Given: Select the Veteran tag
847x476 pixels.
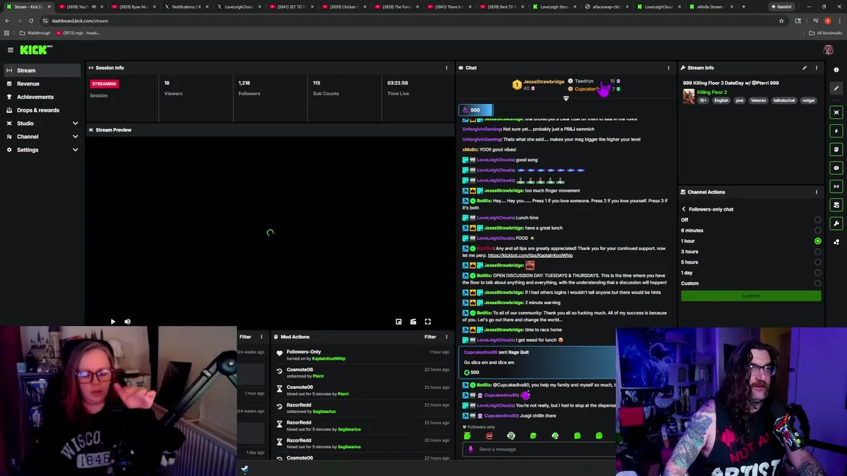Looking at the screenshot, I should click(758, 100).
